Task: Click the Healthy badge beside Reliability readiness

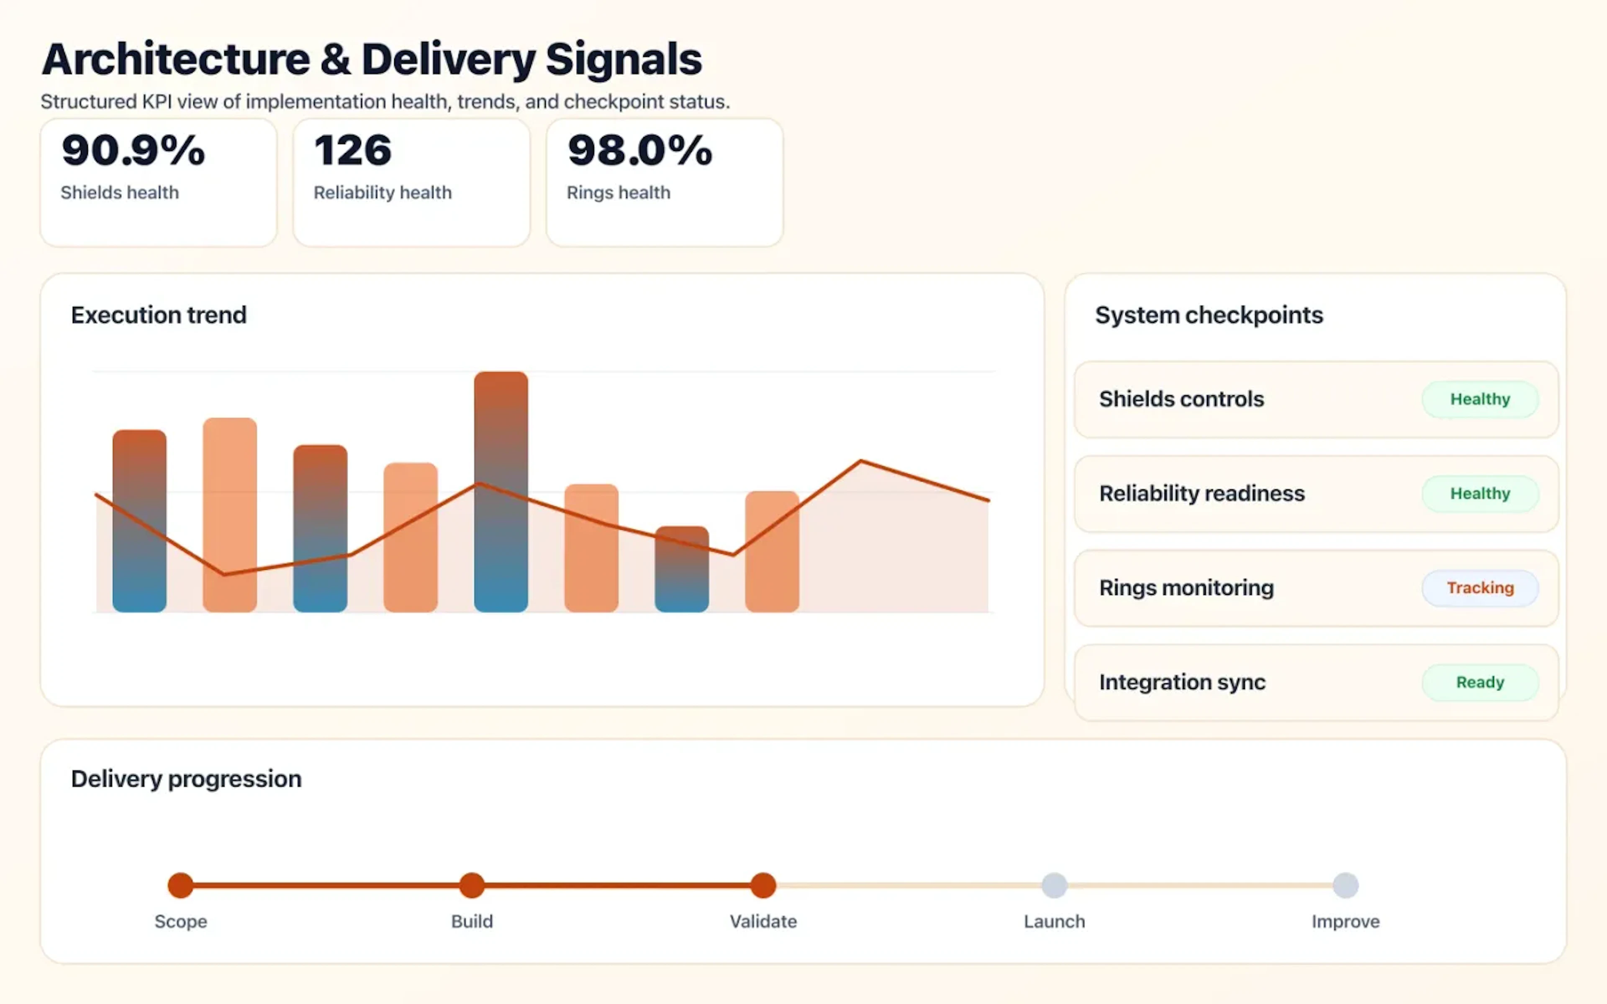Action: point(1480,494)
